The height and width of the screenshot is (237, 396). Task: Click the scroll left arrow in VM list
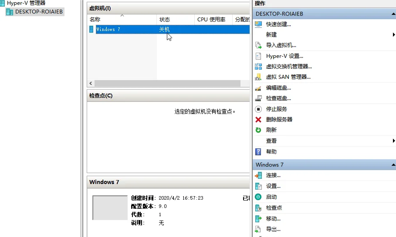tap(91, 83)
